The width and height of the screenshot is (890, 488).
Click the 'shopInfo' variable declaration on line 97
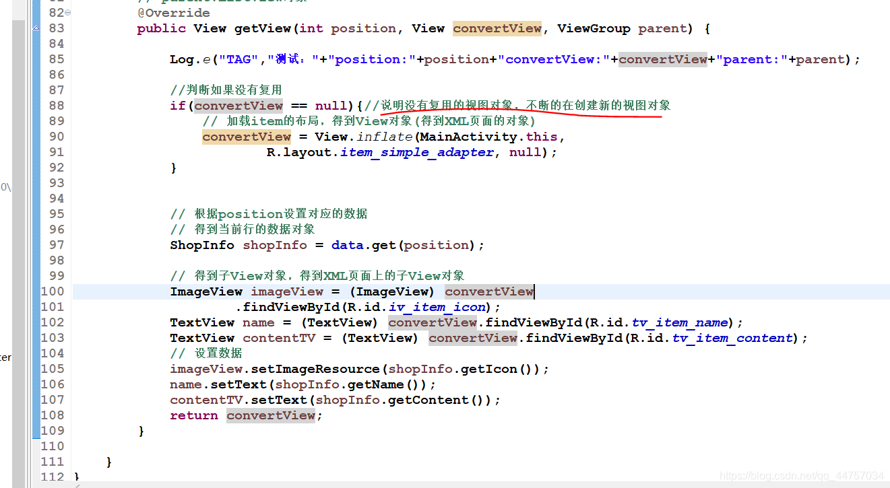(x=275, y=245)
